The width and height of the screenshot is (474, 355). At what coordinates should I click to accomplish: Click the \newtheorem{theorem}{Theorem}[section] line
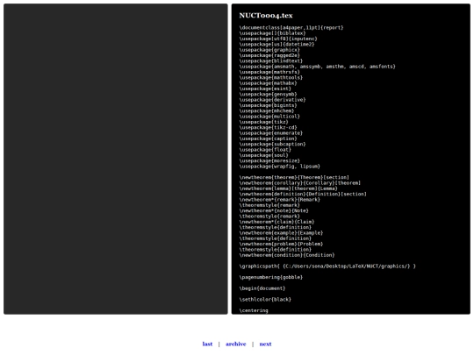pyautogui.click(x=294, y=177)
